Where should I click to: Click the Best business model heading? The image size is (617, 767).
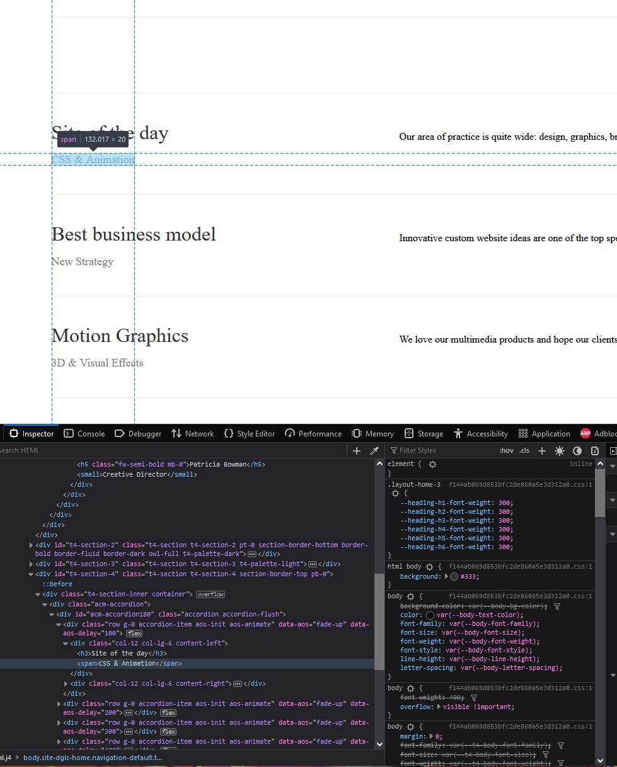(x=134, y=234)
